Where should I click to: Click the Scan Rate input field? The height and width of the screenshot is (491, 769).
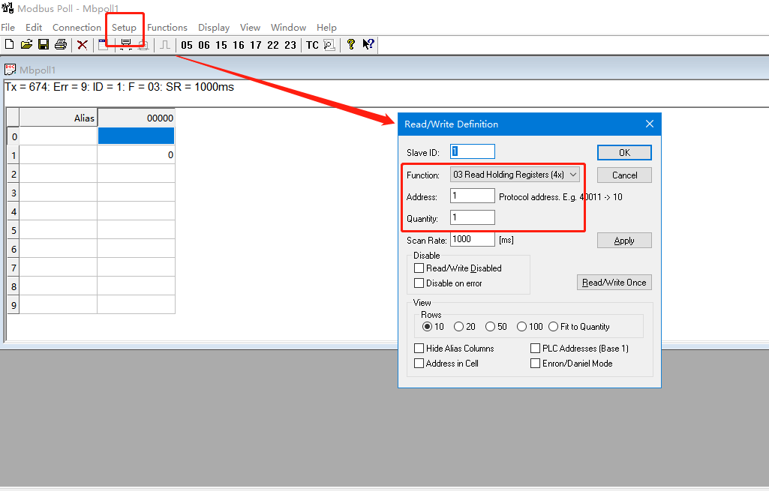pyautogui.click(x=472, y=240)
